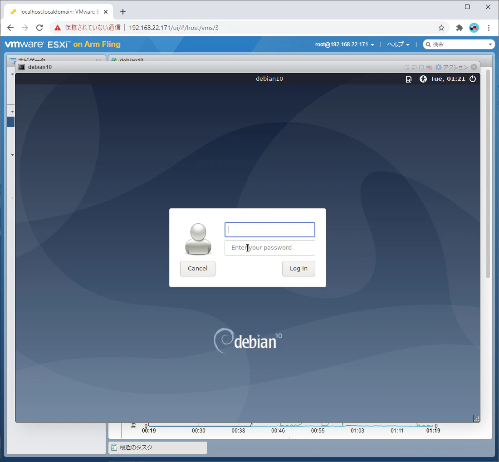The image size is (499, 462).
Task: Open Chrome three-dot menu
Action: pos(489,28)
